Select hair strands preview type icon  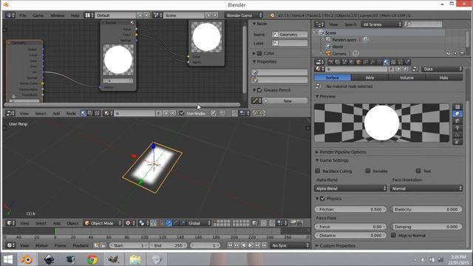click(457, 134)
